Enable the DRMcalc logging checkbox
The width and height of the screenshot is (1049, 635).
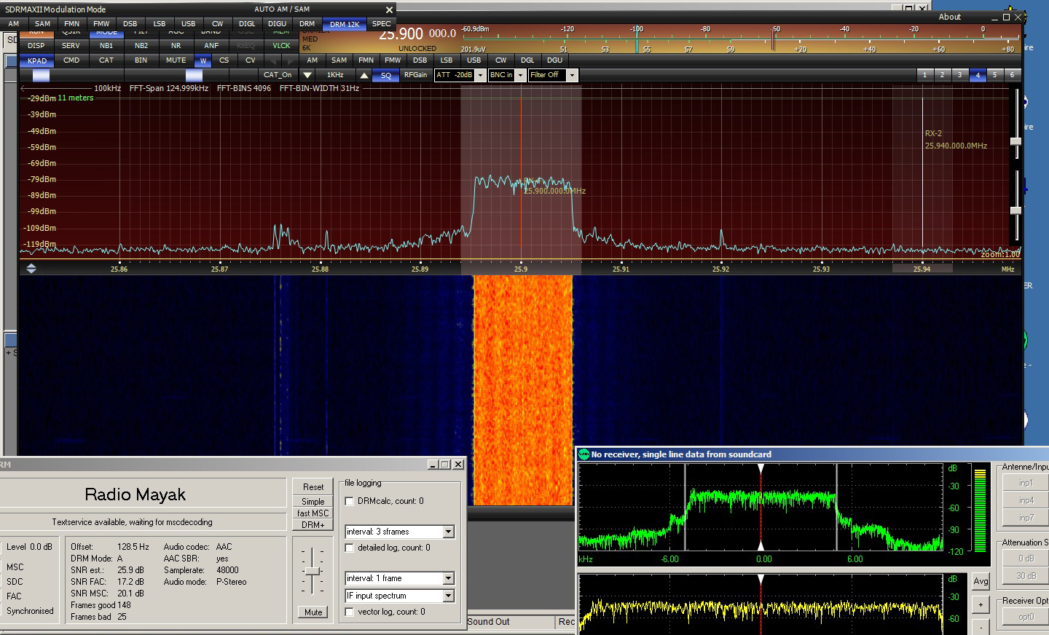click(x=350, y=501)
